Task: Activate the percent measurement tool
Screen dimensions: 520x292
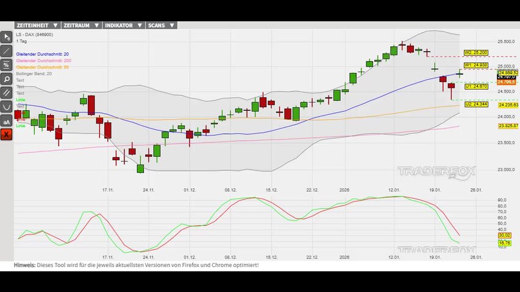Action: (x=7, y=65)
